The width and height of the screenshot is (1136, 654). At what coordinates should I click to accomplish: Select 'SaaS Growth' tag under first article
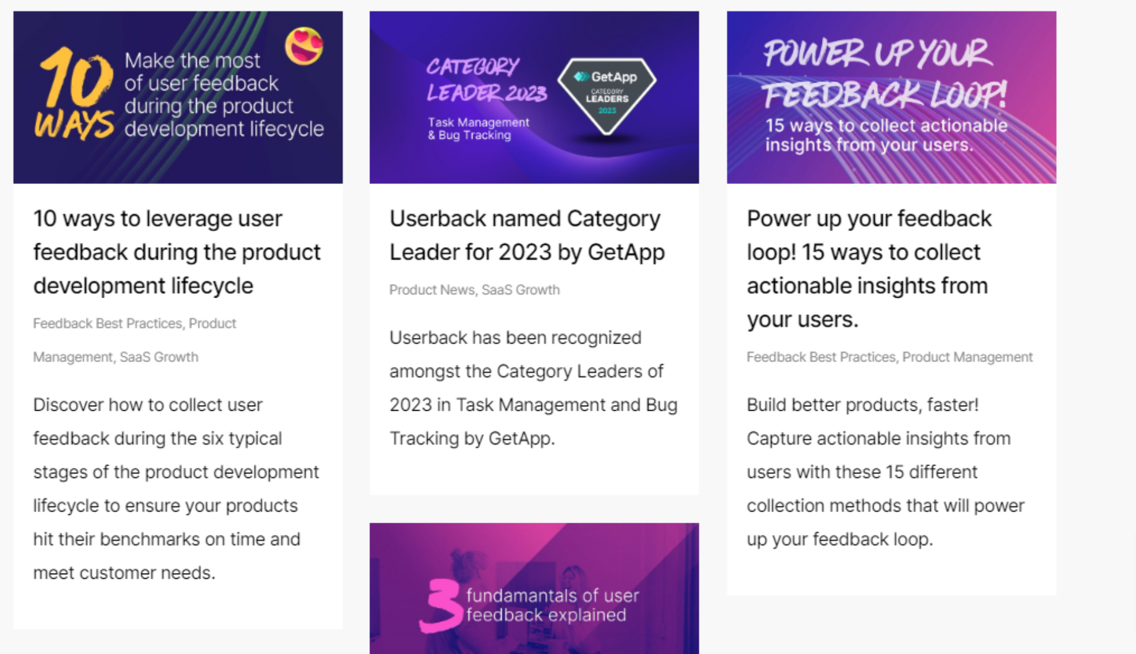(159, 357)
